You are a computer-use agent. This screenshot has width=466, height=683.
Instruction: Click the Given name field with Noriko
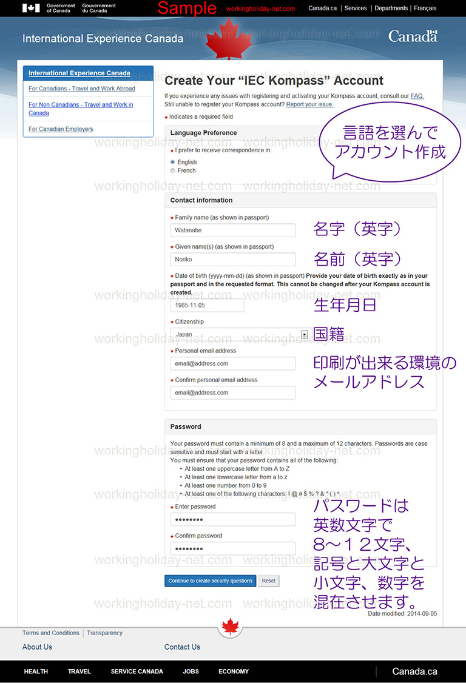pos(233,260)
